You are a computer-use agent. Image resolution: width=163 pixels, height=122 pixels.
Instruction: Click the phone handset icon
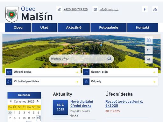click(59, 9)
